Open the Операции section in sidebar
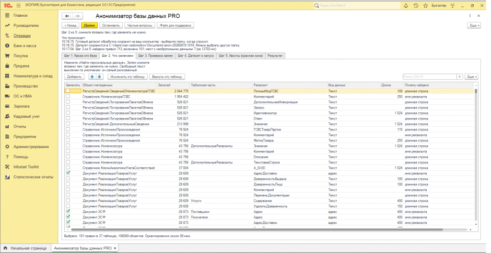Viewport: 491px width, 253px height. pos(22,35)
